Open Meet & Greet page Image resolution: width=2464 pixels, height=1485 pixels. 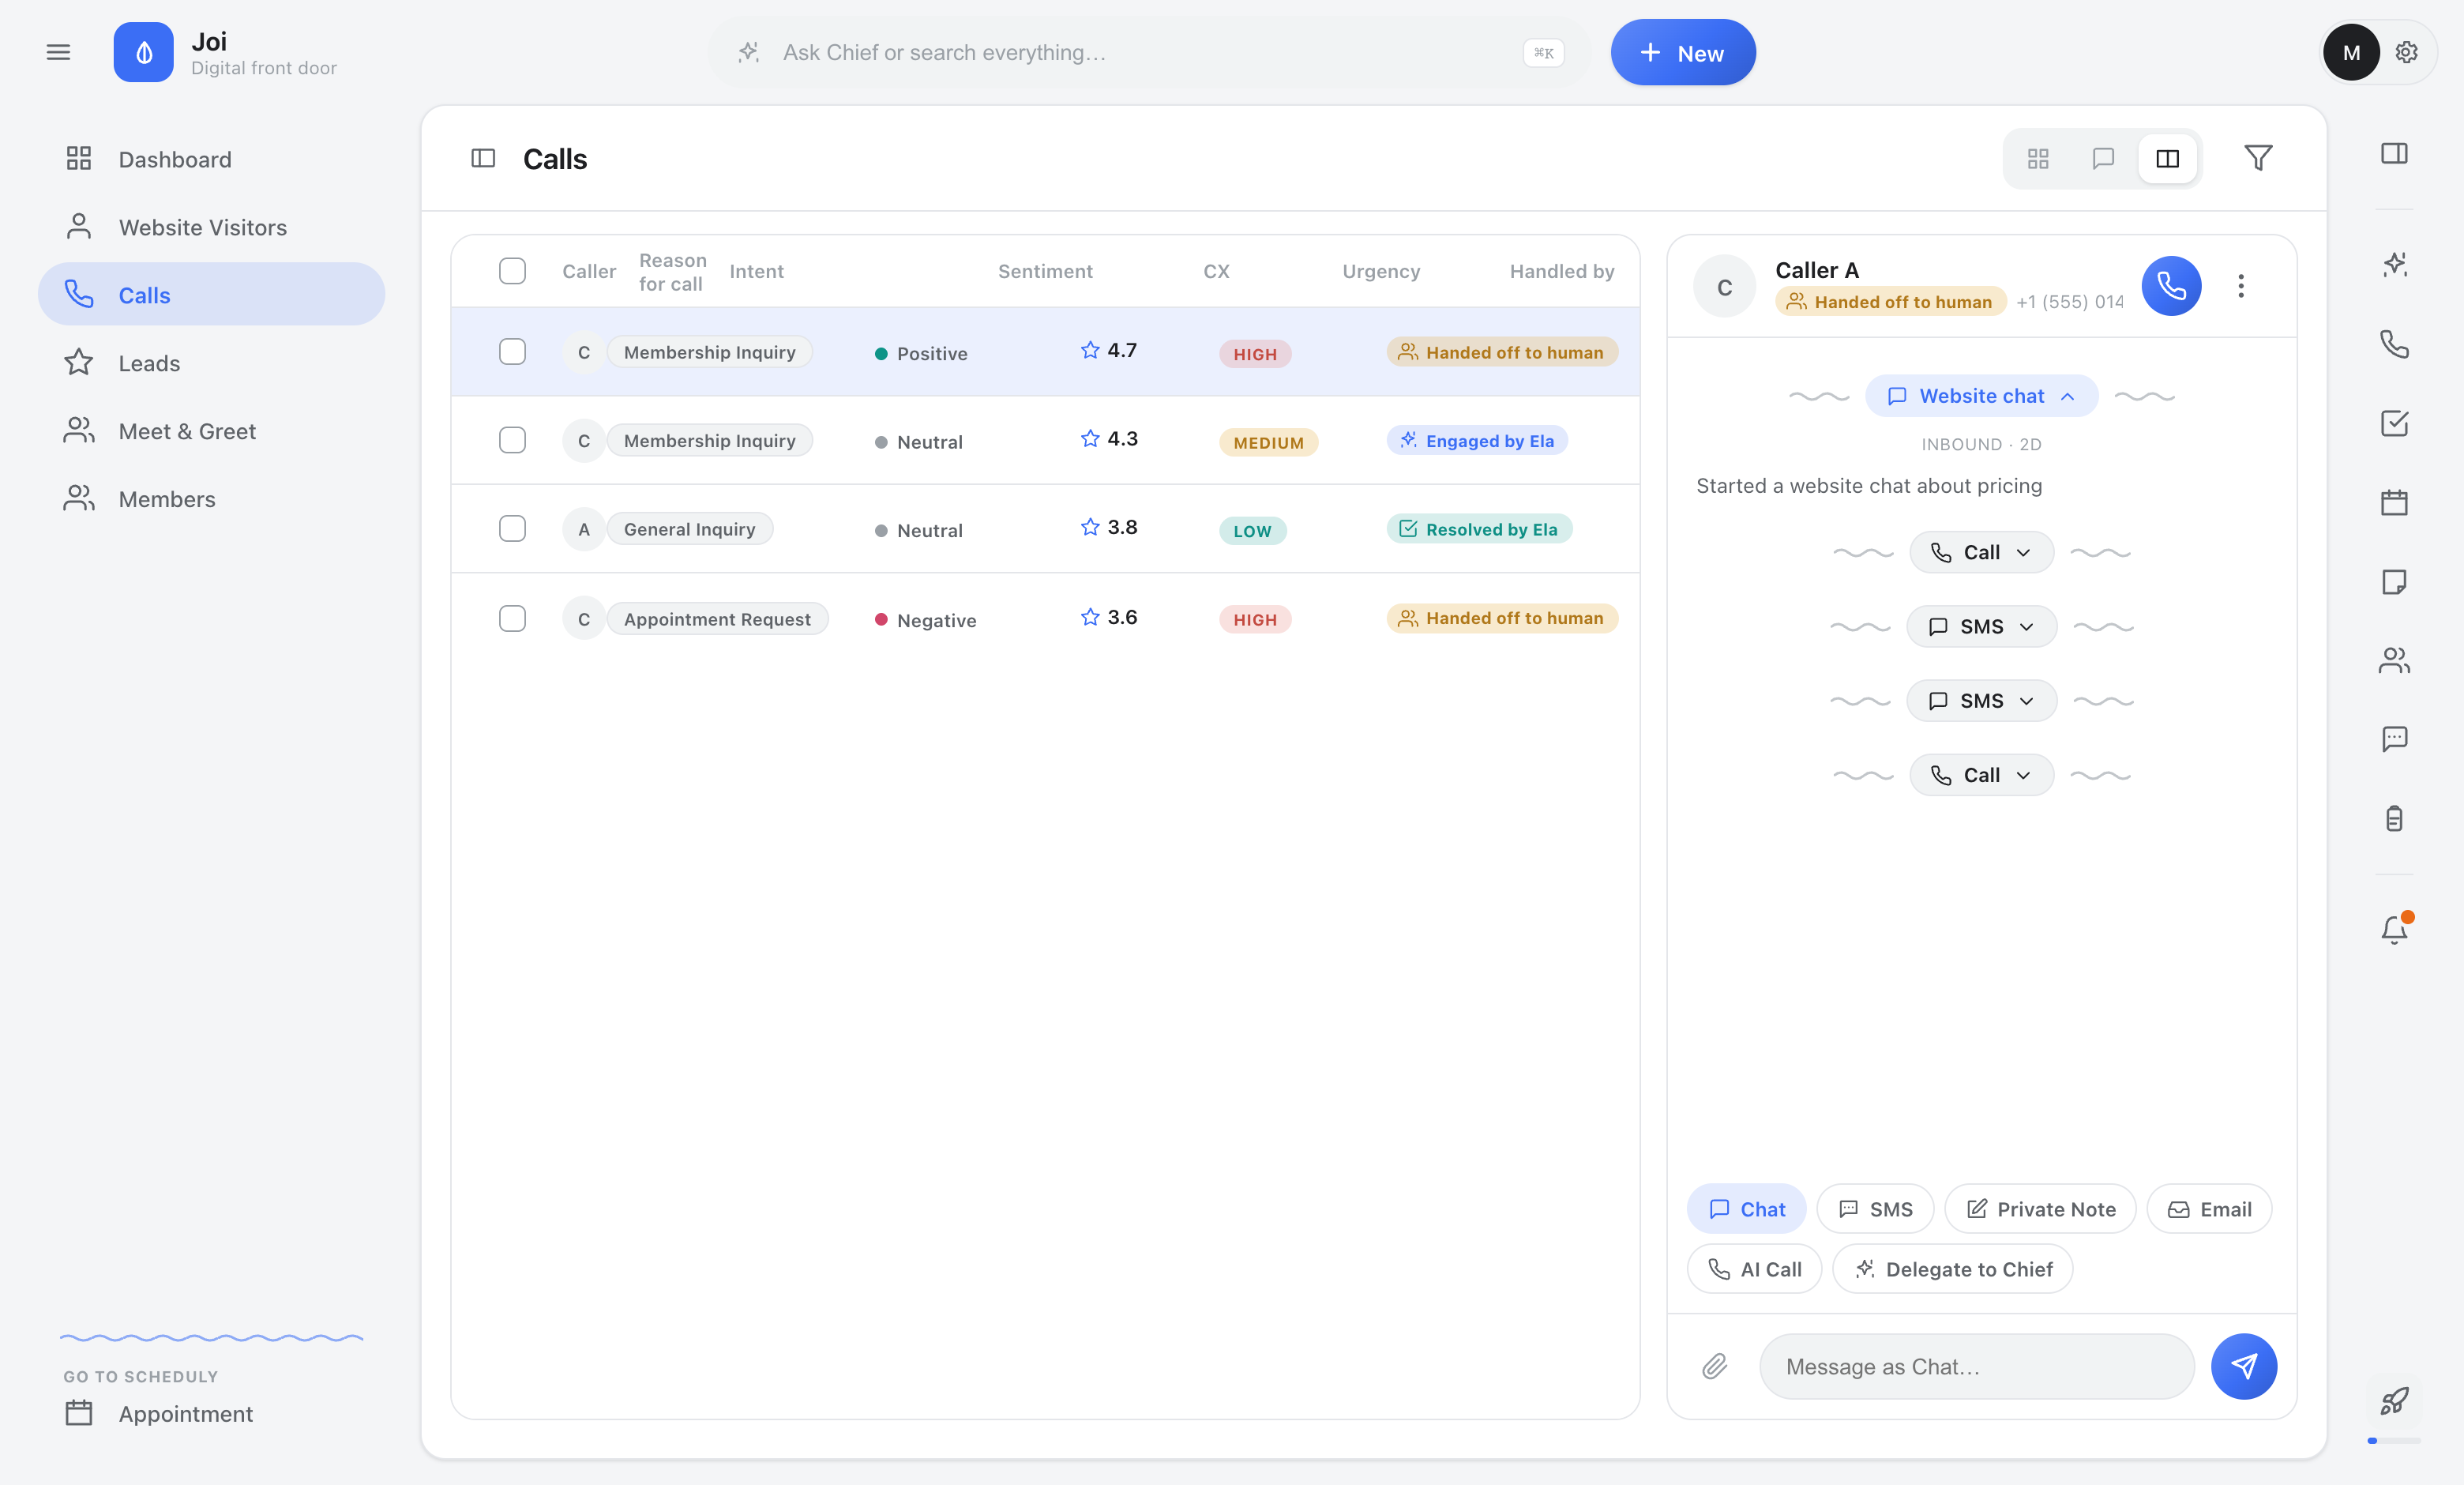coord(211,431)
